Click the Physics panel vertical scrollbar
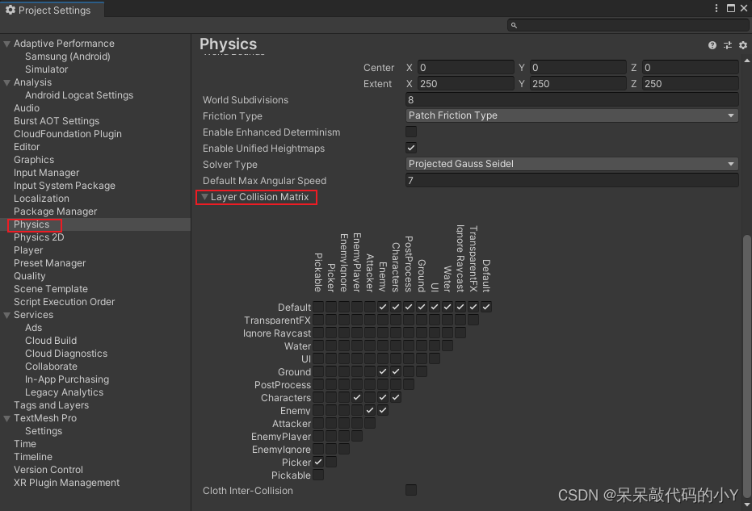This screenshot has height=511, width=752. pos(746,366)
